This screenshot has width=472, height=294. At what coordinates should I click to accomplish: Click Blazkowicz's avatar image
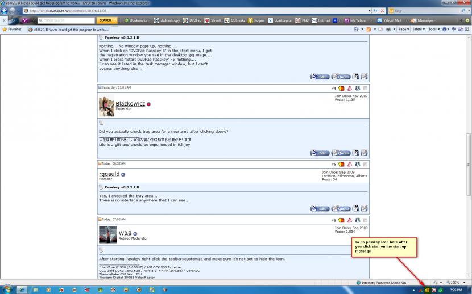click(106, 106)
